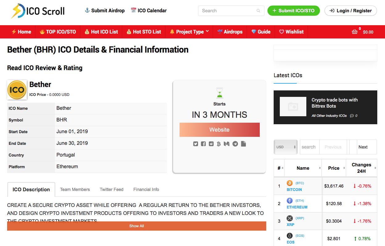Viewport: 385px width, 246px height.
Task: Click the Ethereum price $120.58
Action: (x=334, y=204)
